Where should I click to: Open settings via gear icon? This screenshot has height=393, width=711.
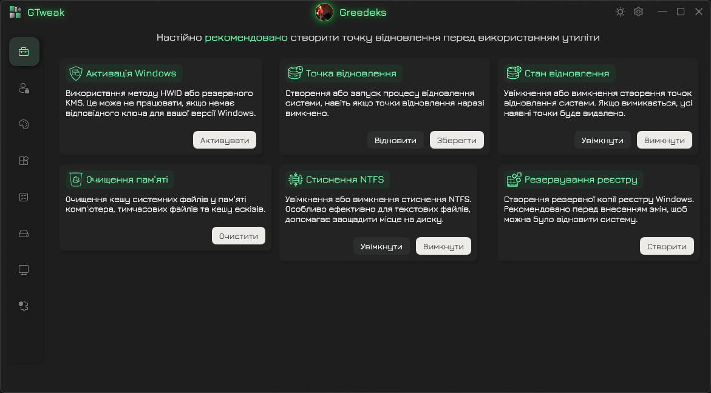[638, 12]
